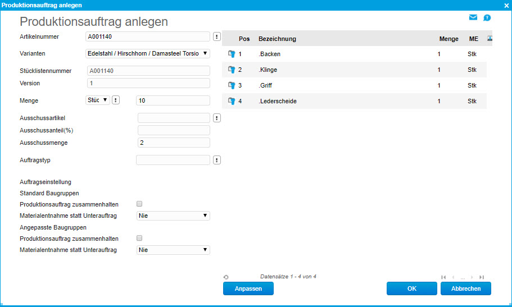Click the Menge column header in table
Screen dimensions: 512x307
coord(448,39)
